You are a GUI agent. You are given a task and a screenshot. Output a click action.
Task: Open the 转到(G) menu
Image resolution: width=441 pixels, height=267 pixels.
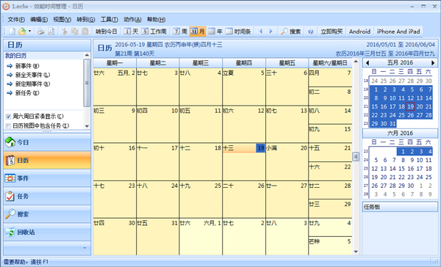coord(86,19)
